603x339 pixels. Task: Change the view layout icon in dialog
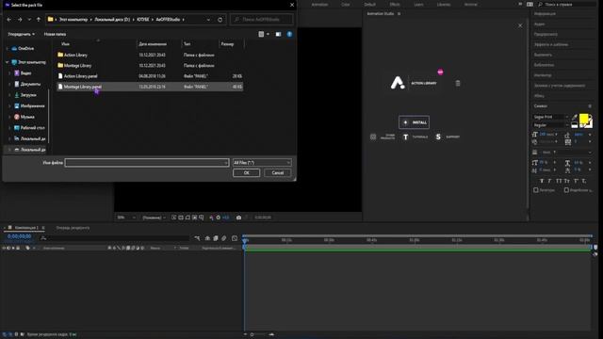[262, 34]
